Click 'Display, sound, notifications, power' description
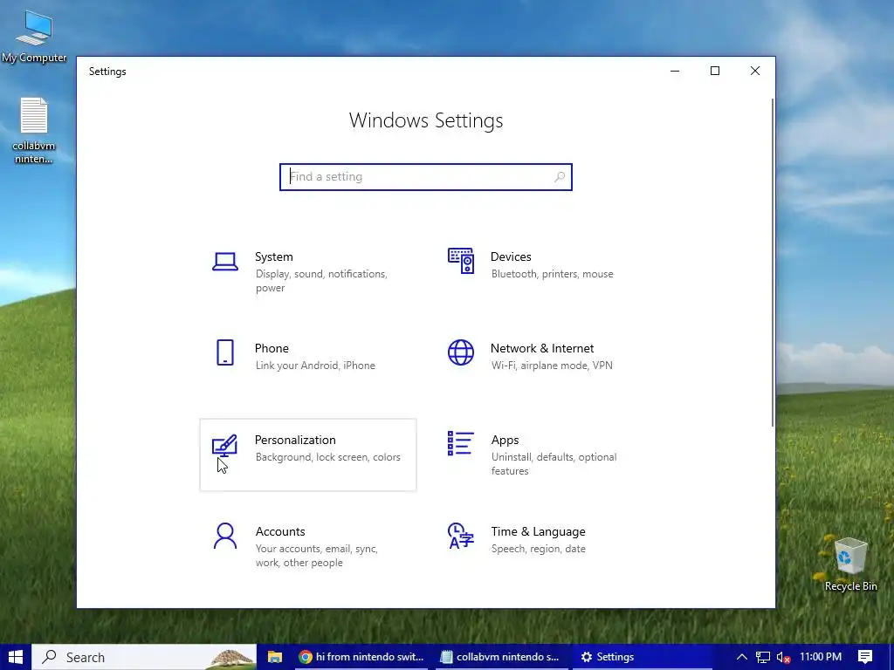This screenshot has width=894, height=670. pyautogui.click(x=321, y=281)
